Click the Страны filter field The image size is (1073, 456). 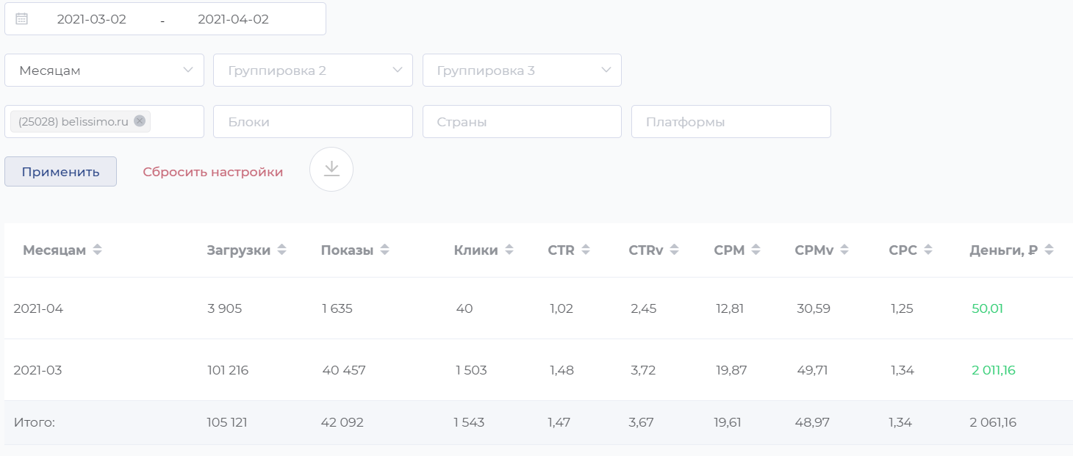(x=522, y=122)
